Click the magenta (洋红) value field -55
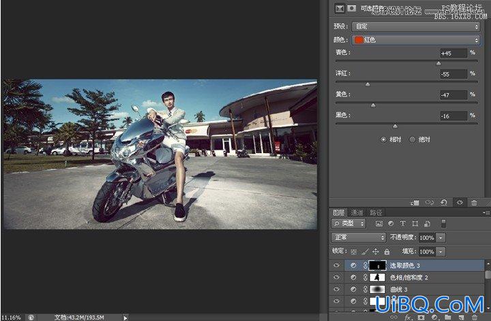491x321 pixels. click(x=453, y=74)
